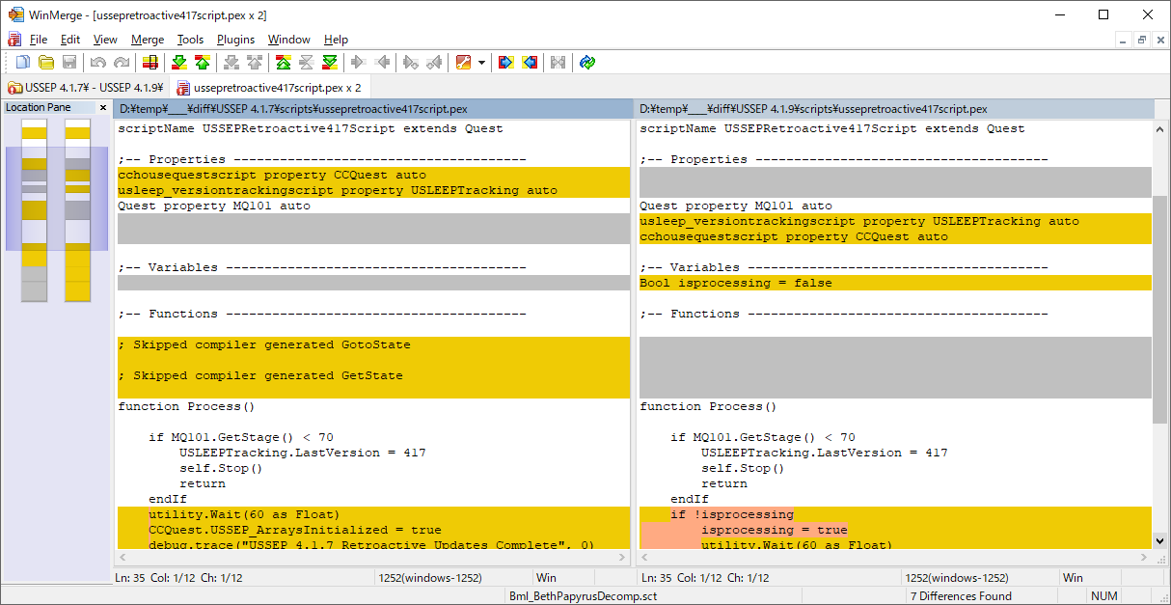This screenshot has width=1171, height=605.
Task: Click the Refresh comparison icon
Action: point(587,63)
